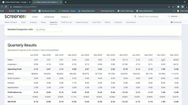The width and height of the screenshot is (188, 105).
Task: Jump to the Cash Flow section
Action: pos(97,22)
